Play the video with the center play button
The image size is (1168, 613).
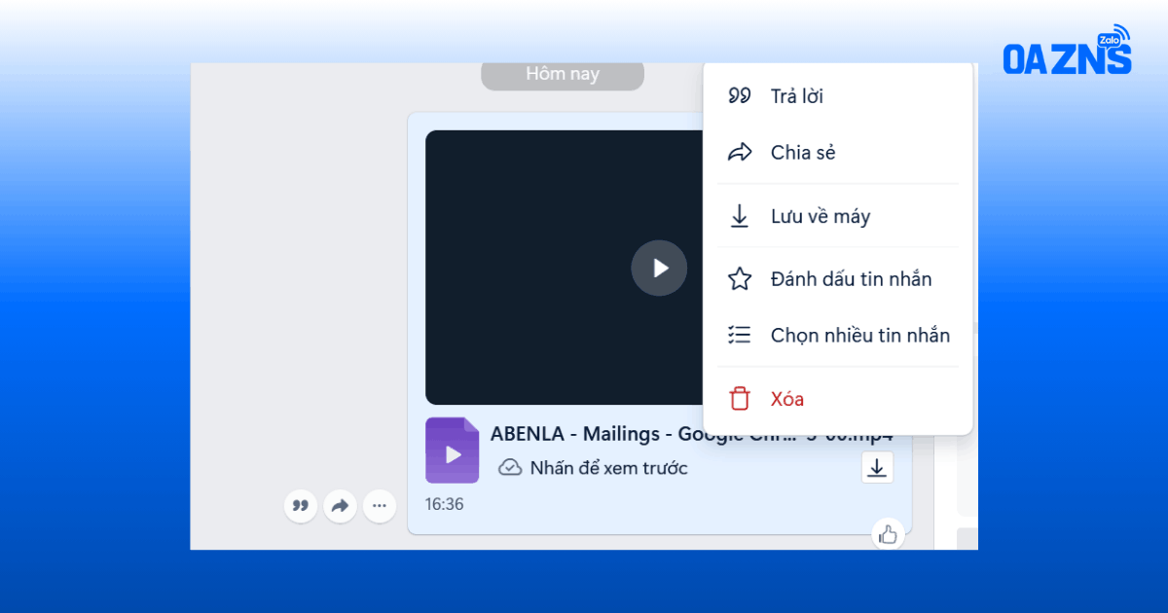(659, 268)
